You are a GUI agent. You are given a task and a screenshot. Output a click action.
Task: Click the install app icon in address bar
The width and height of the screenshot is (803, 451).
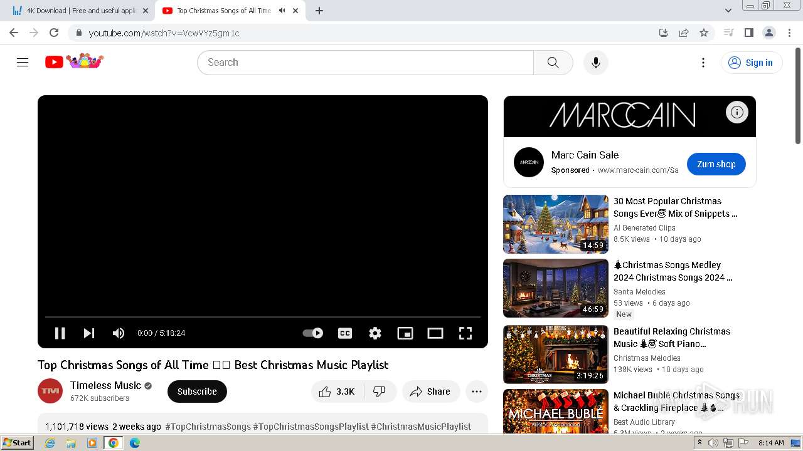tap(663, 33)
